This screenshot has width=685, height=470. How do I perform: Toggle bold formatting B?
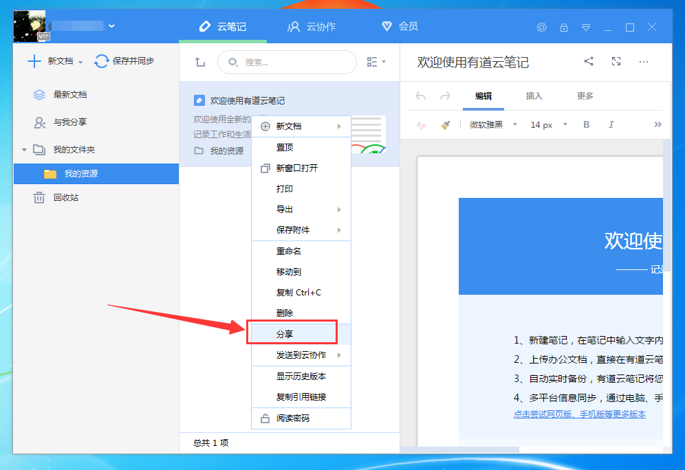586,125
